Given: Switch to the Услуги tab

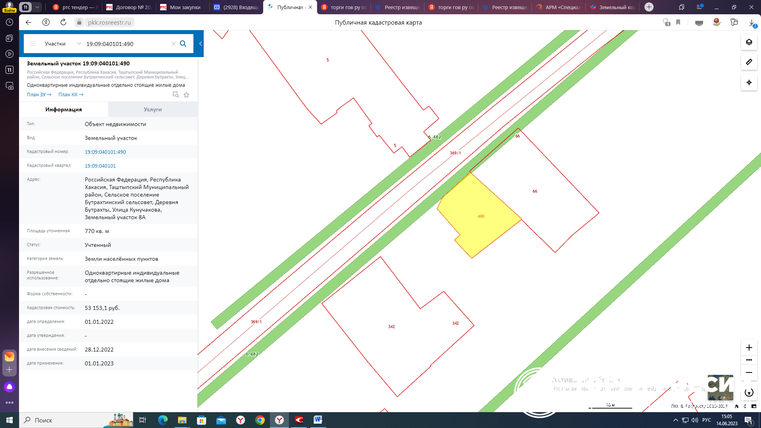Looking at the screenshot, I should (x=153, y=109).
